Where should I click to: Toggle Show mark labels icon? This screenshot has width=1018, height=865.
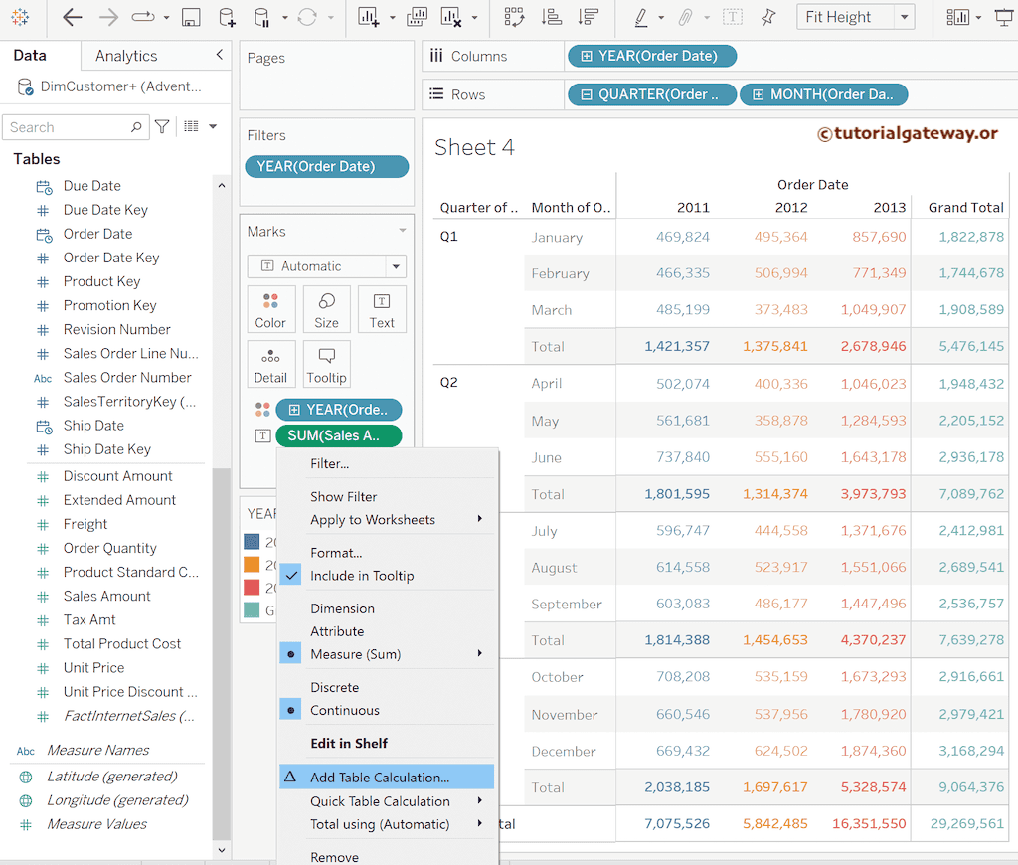point(733,17)
